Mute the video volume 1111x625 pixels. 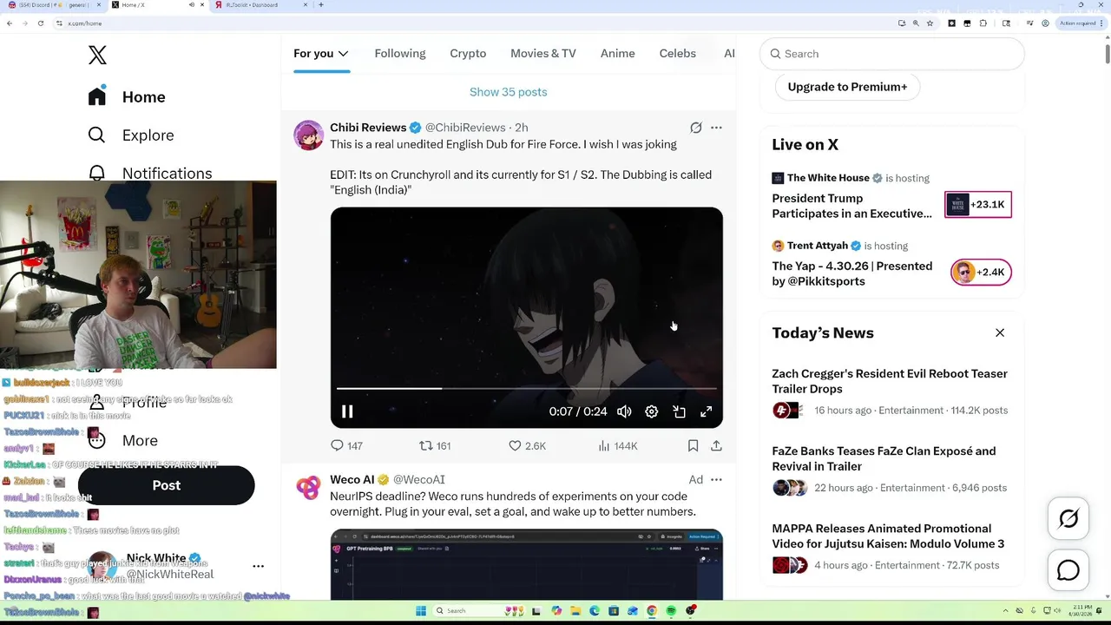click(x=624, y=411)
